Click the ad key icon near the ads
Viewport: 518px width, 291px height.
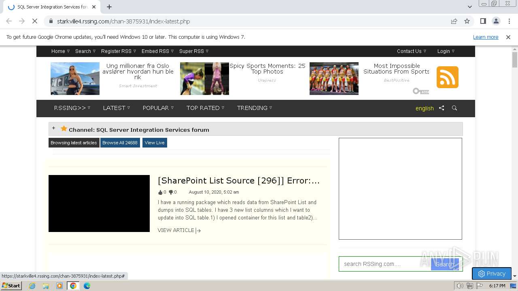click(x=420, y=91)
